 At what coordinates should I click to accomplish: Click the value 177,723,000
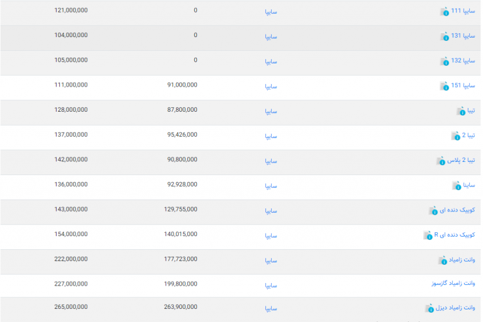pyautogui.click(x=181, y=260)
